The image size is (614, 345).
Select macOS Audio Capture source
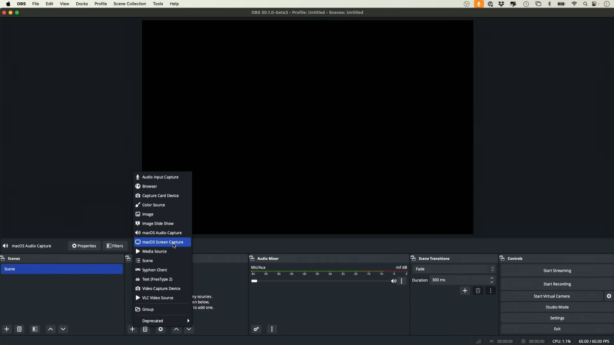click(162, 233)
